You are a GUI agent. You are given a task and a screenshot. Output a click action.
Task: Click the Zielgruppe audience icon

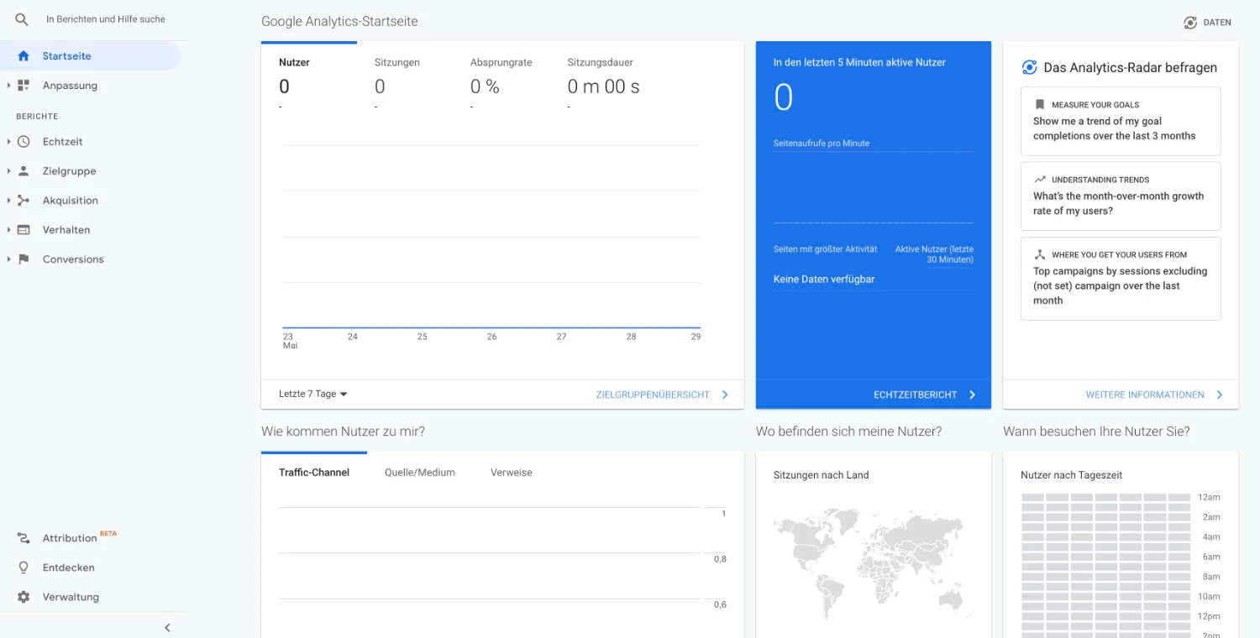(x=24, y=170)
